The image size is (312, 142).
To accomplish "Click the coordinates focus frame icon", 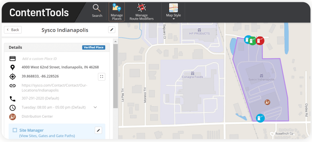I will (101, 76).
